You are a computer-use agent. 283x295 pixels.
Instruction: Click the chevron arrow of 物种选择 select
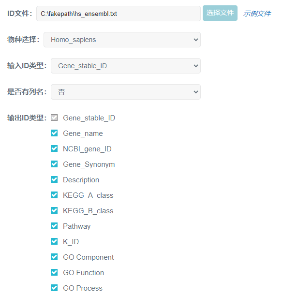tap(196, 40)
